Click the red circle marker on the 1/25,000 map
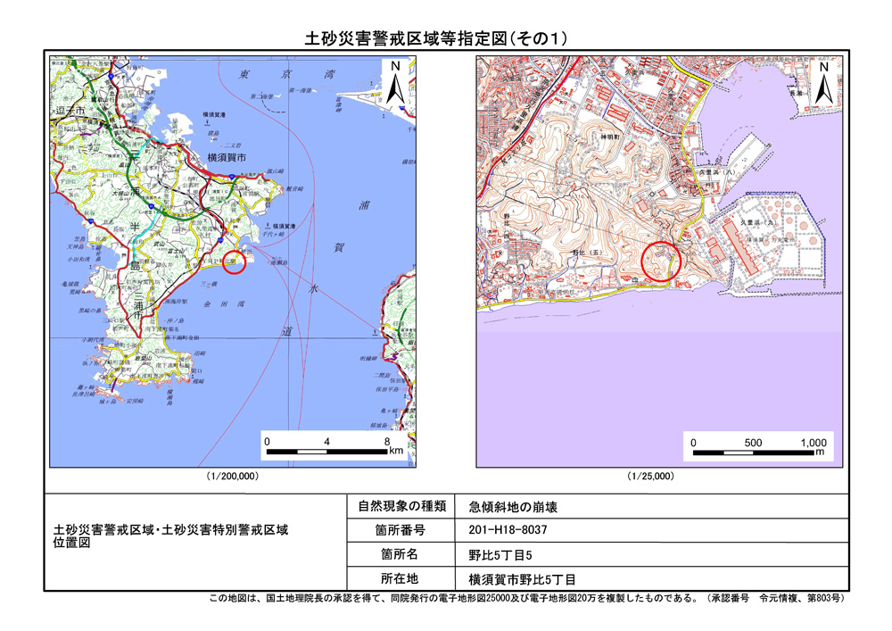892x631 pixels. (661, 262)
